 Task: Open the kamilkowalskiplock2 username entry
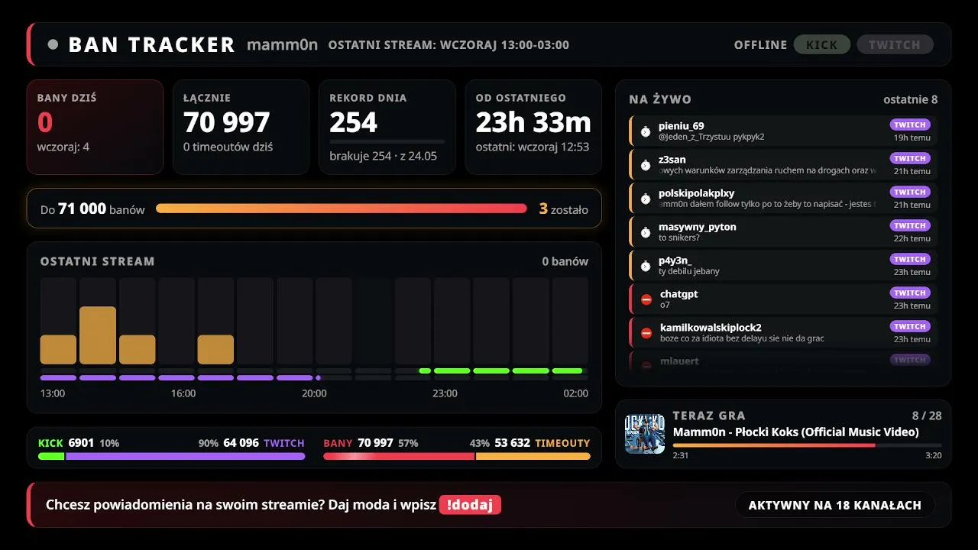click(711, 328)
